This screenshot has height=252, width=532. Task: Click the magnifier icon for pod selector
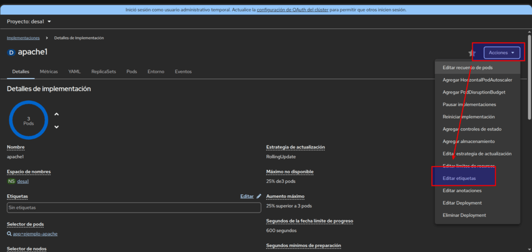(9, 234)
